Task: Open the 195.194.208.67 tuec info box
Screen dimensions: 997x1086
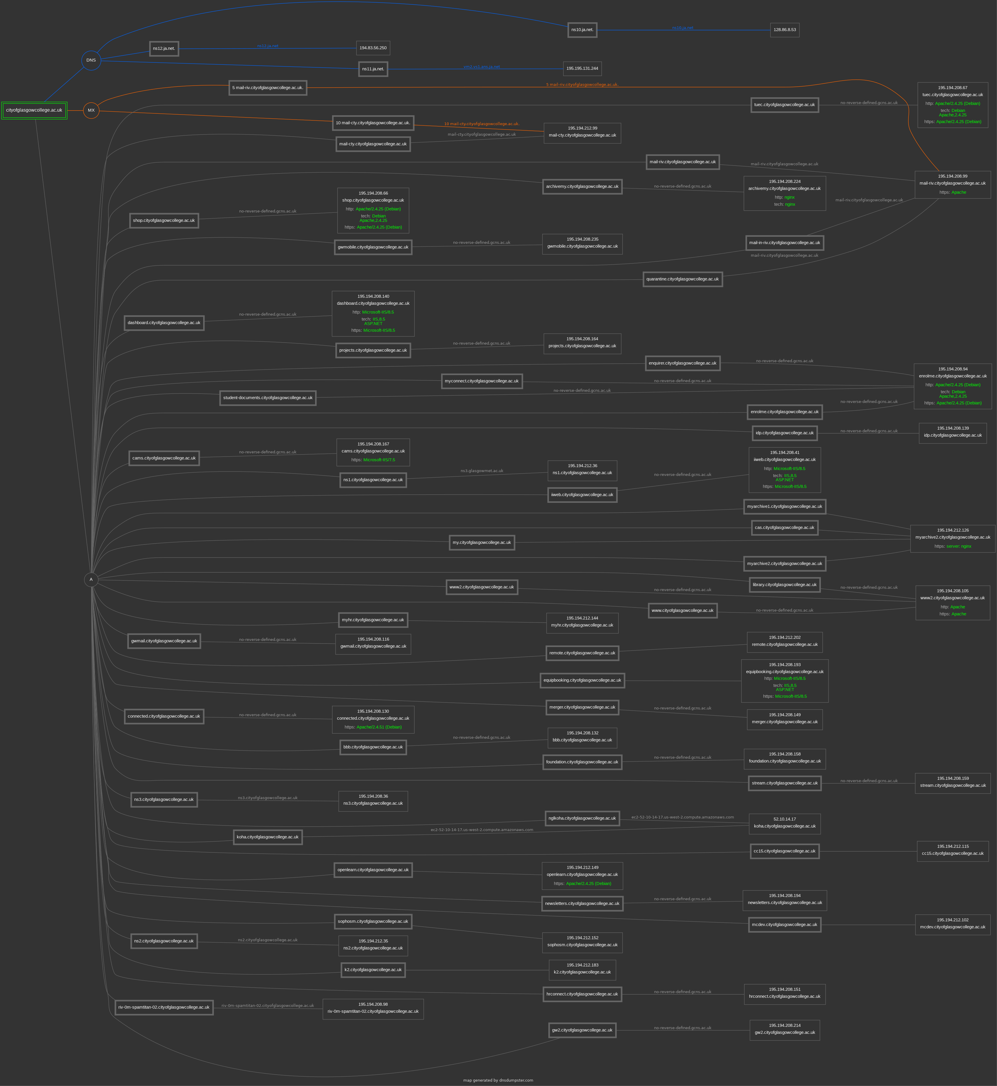Action: [x=953, y=105]
